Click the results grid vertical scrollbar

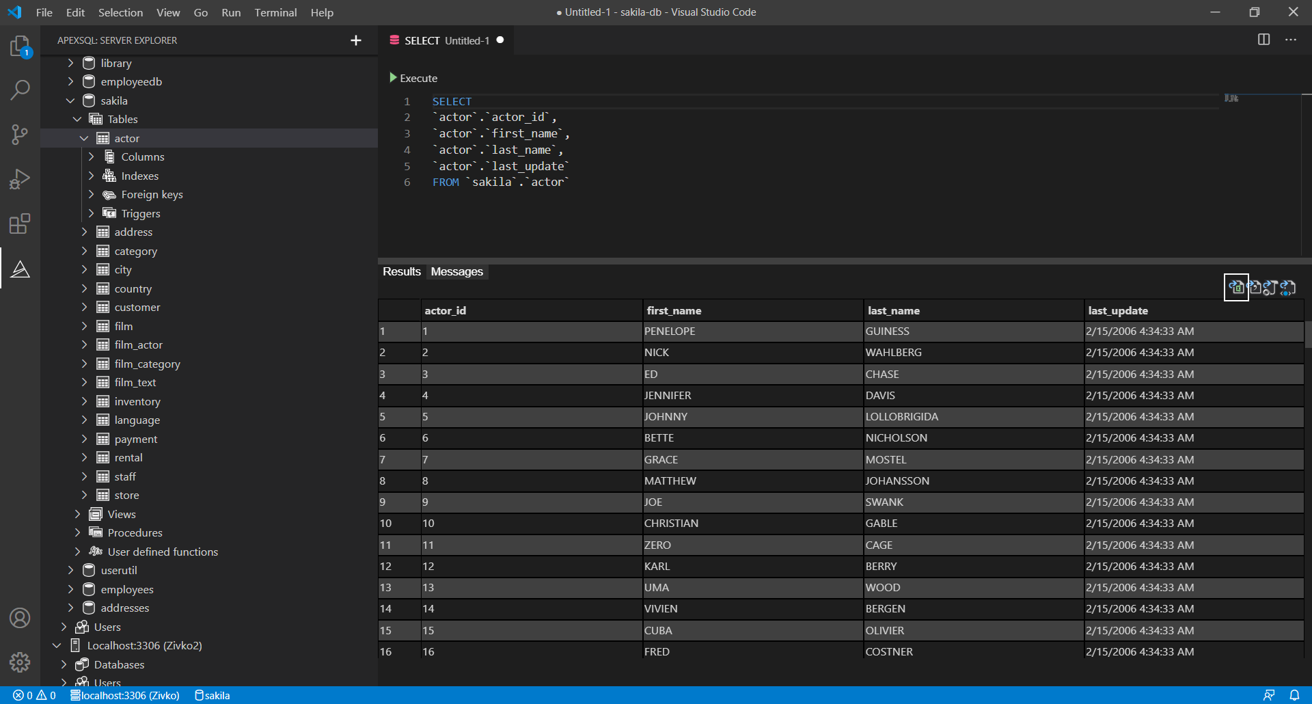tap(1307, 335)
